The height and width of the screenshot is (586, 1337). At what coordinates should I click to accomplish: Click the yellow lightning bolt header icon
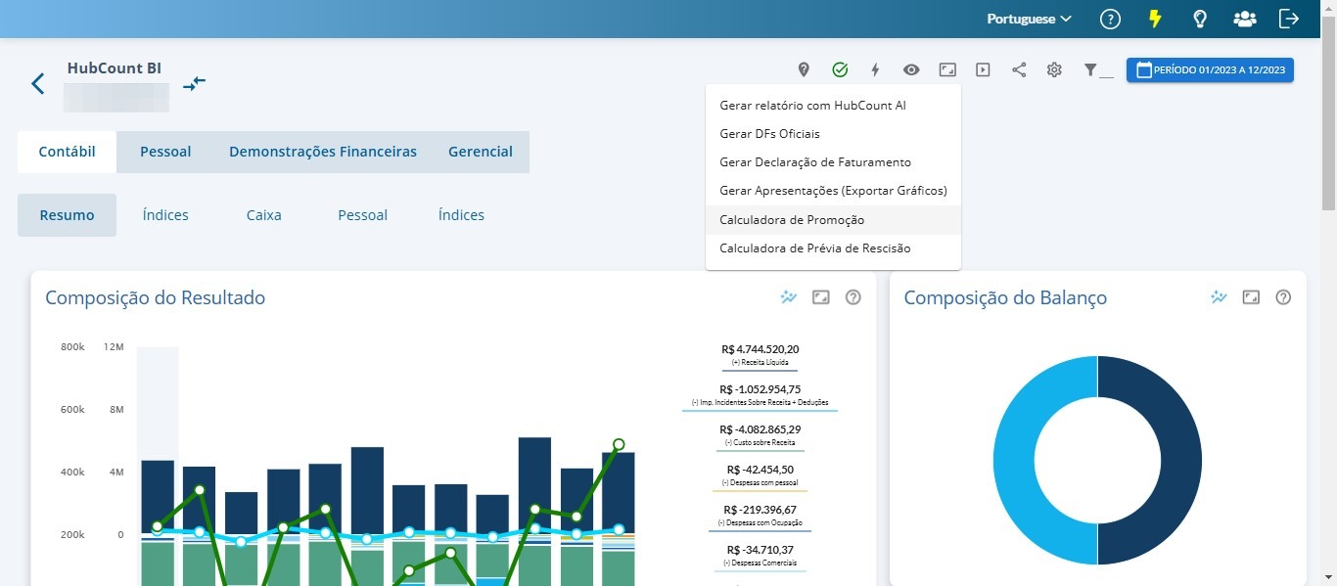click(1155, 19)
